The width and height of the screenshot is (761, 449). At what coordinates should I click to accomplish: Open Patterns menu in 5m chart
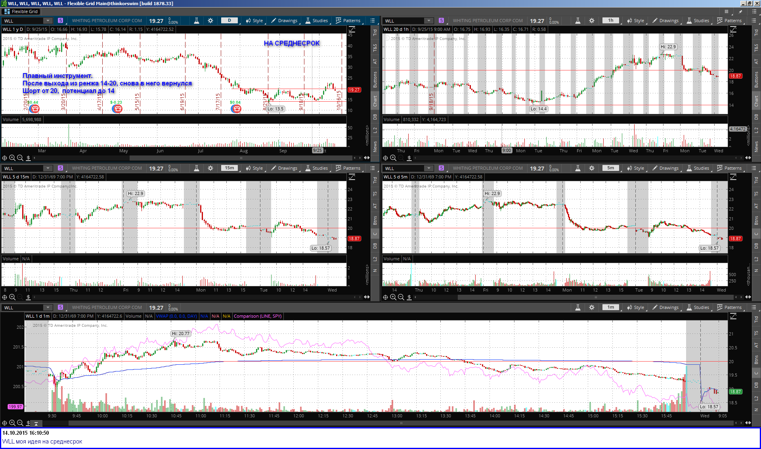pyautogui.click(x=729, y=168)
